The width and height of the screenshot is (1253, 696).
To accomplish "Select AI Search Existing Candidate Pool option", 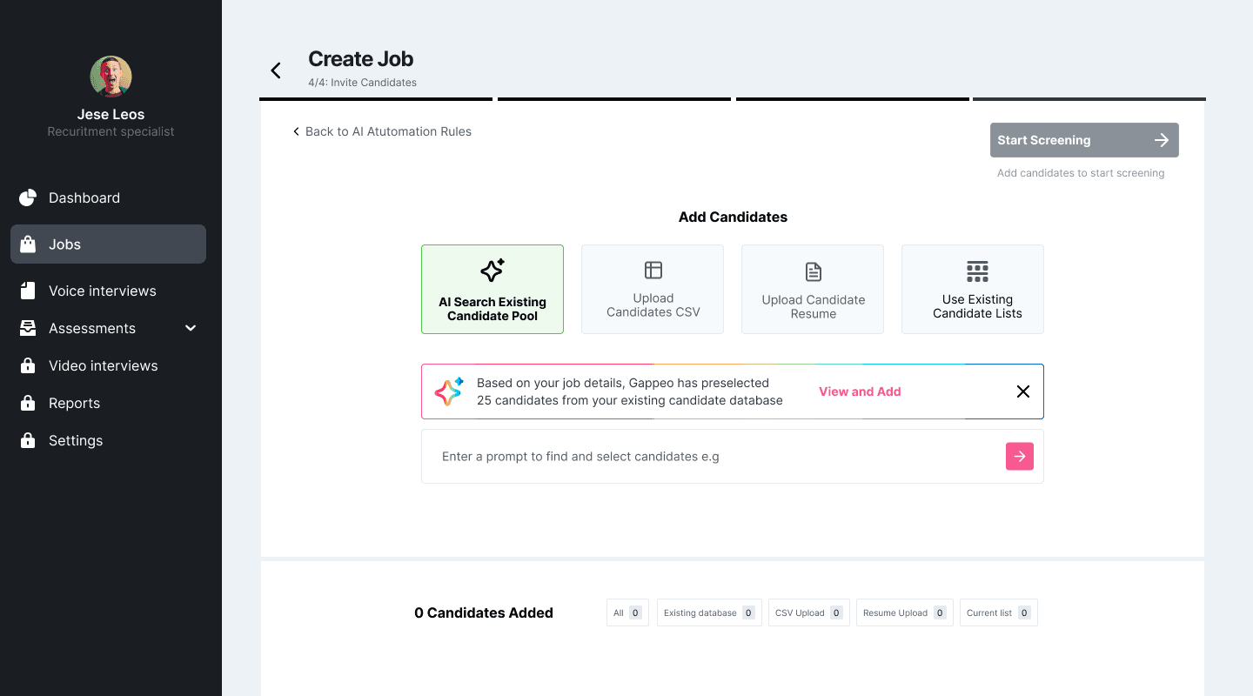I will coord(492,290).
